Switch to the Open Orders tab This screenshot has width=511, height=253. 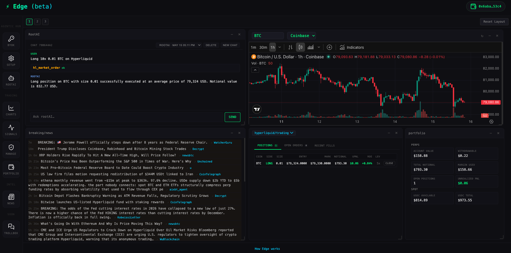[295, 145]
